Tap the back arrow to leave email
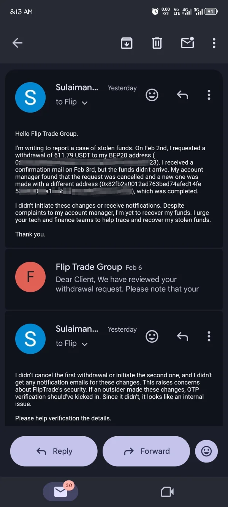 click(17, 43)
